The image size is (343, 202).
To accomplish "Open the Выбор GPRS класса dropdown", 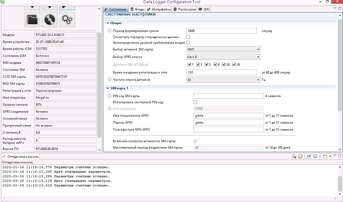I will tap(223, 57).
